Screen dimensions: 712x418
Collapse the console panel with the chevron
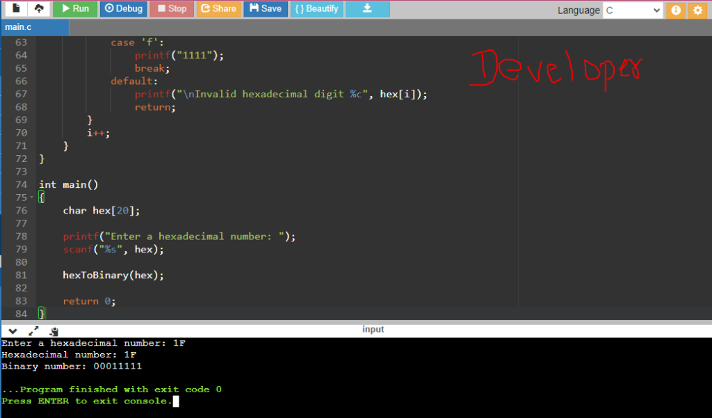tap(12, 331)
